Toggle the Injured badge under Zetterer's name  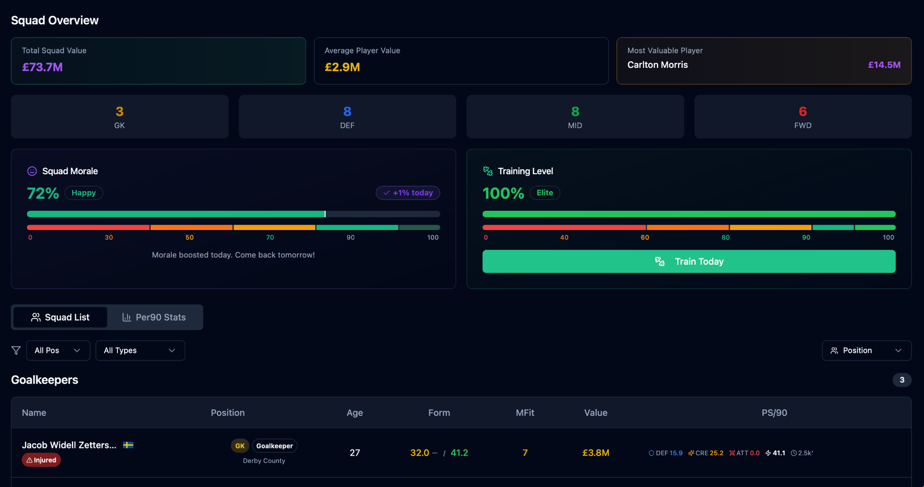coord(41,460)
